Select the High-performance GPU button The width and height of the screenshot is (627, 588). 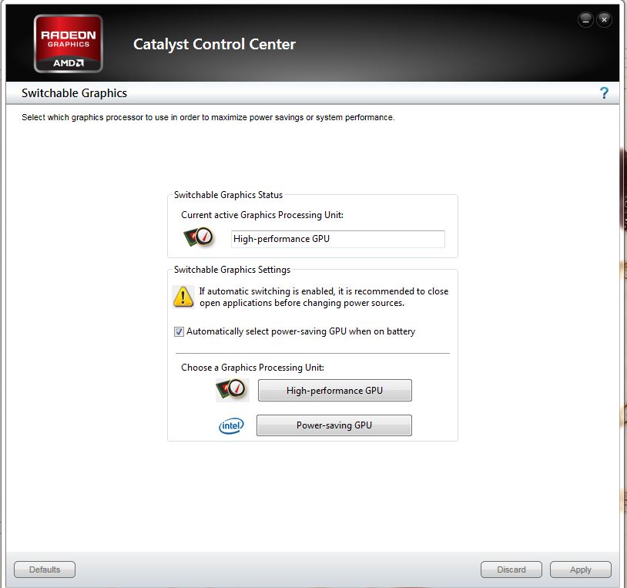pos(335,390)
